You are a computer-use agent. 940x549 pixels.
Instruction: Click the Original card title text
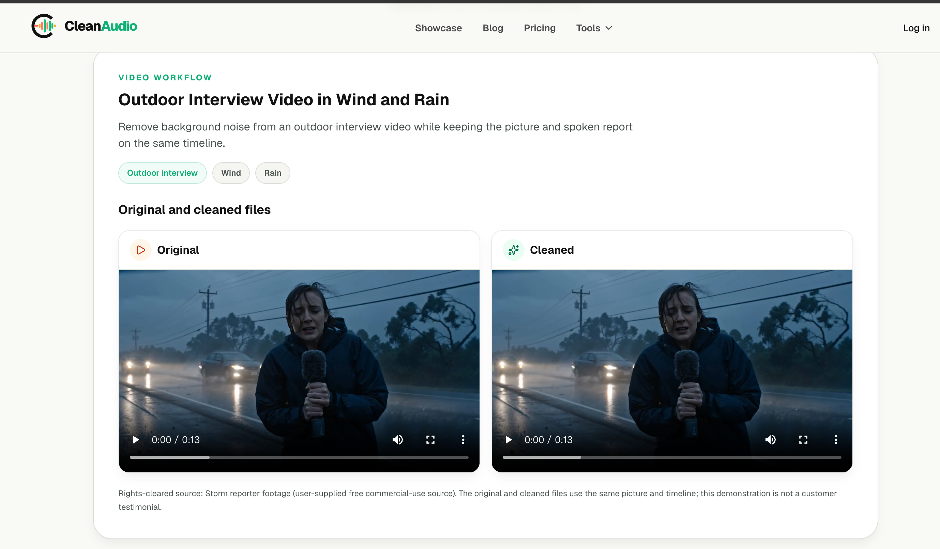click(178, 250)
